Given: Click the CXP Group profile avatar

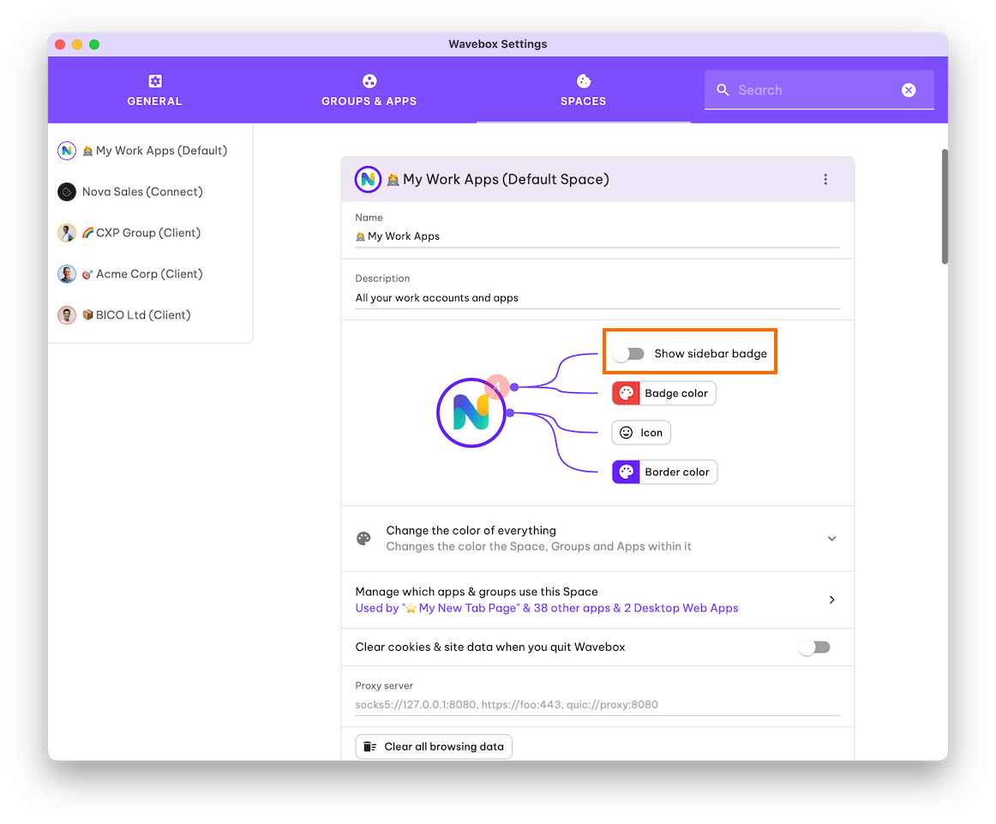Looking at the screenshot, I should (67, 233).
